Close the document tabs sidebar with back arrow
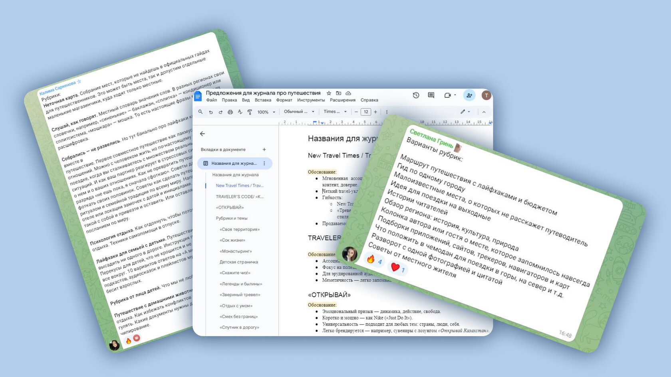This screenshot has height=377, width=671. (202, 134)
